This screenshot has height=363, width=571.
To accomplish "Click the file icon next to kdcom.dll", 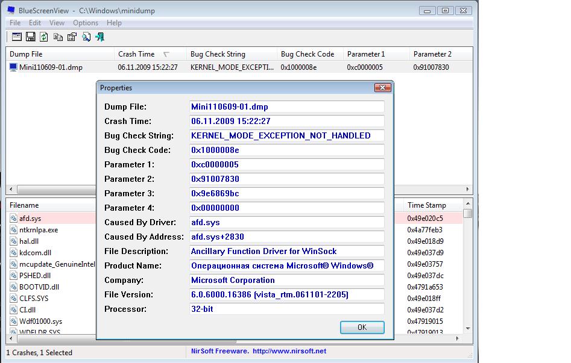I will coord(13,252).
